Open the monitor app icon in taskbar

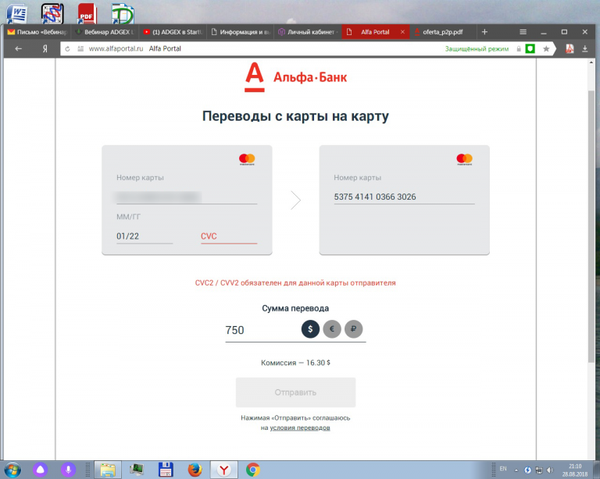(137, 470)
